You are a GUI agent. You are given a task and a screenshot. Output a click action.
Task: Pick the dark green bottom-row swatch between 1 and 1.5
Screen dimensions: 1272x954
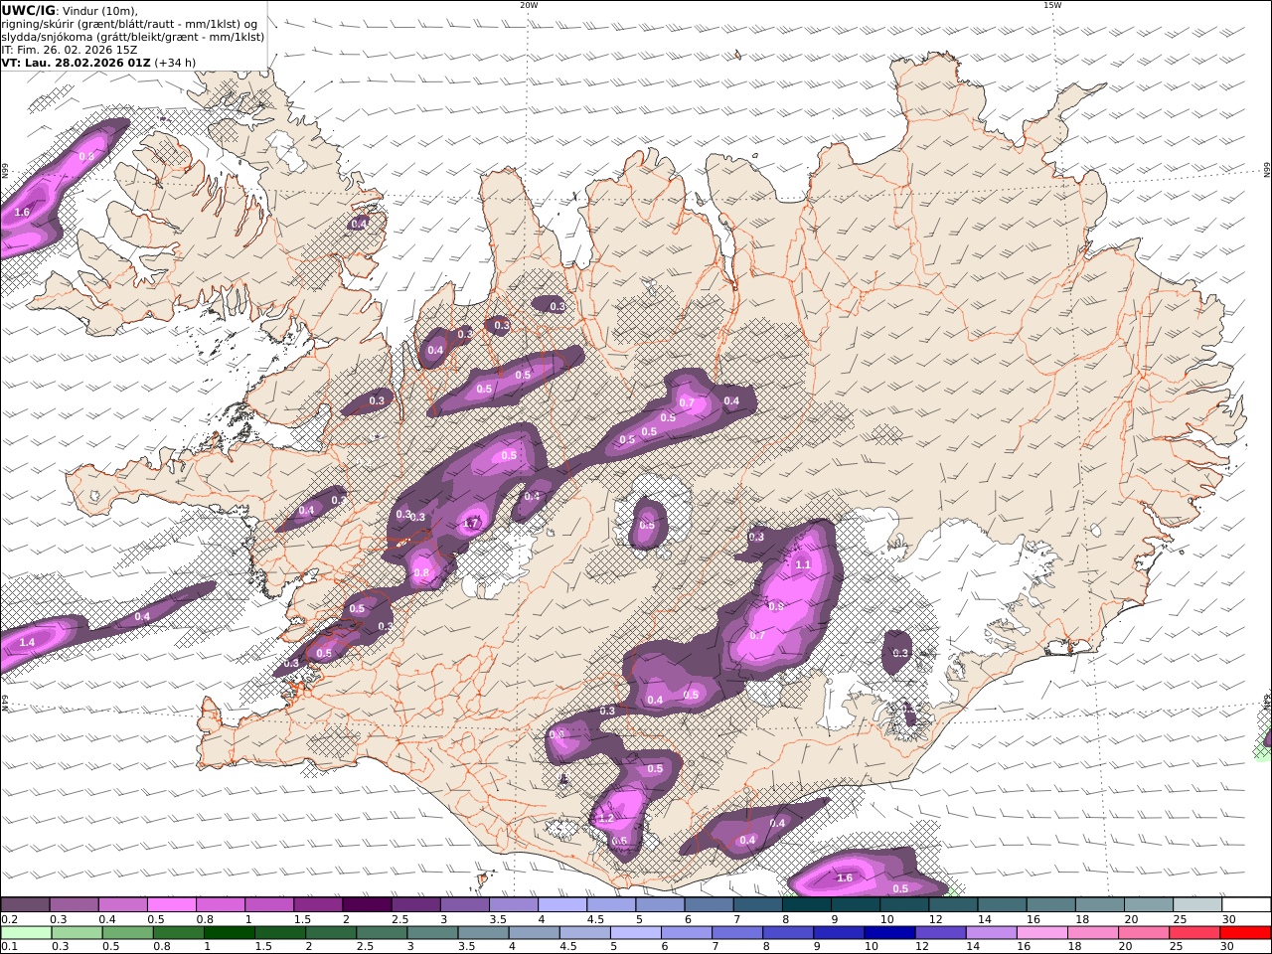pyautogui.click(x=229, y=933)
